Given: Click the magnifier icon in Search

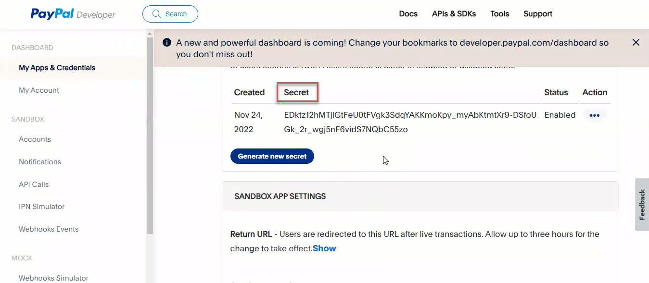Looking at the screenshot, I should [156, 14].
